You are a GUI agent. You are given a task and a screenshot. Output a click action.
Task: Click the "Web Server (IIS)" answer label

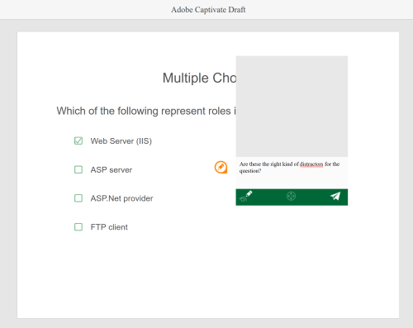click(x=121, y=141)
